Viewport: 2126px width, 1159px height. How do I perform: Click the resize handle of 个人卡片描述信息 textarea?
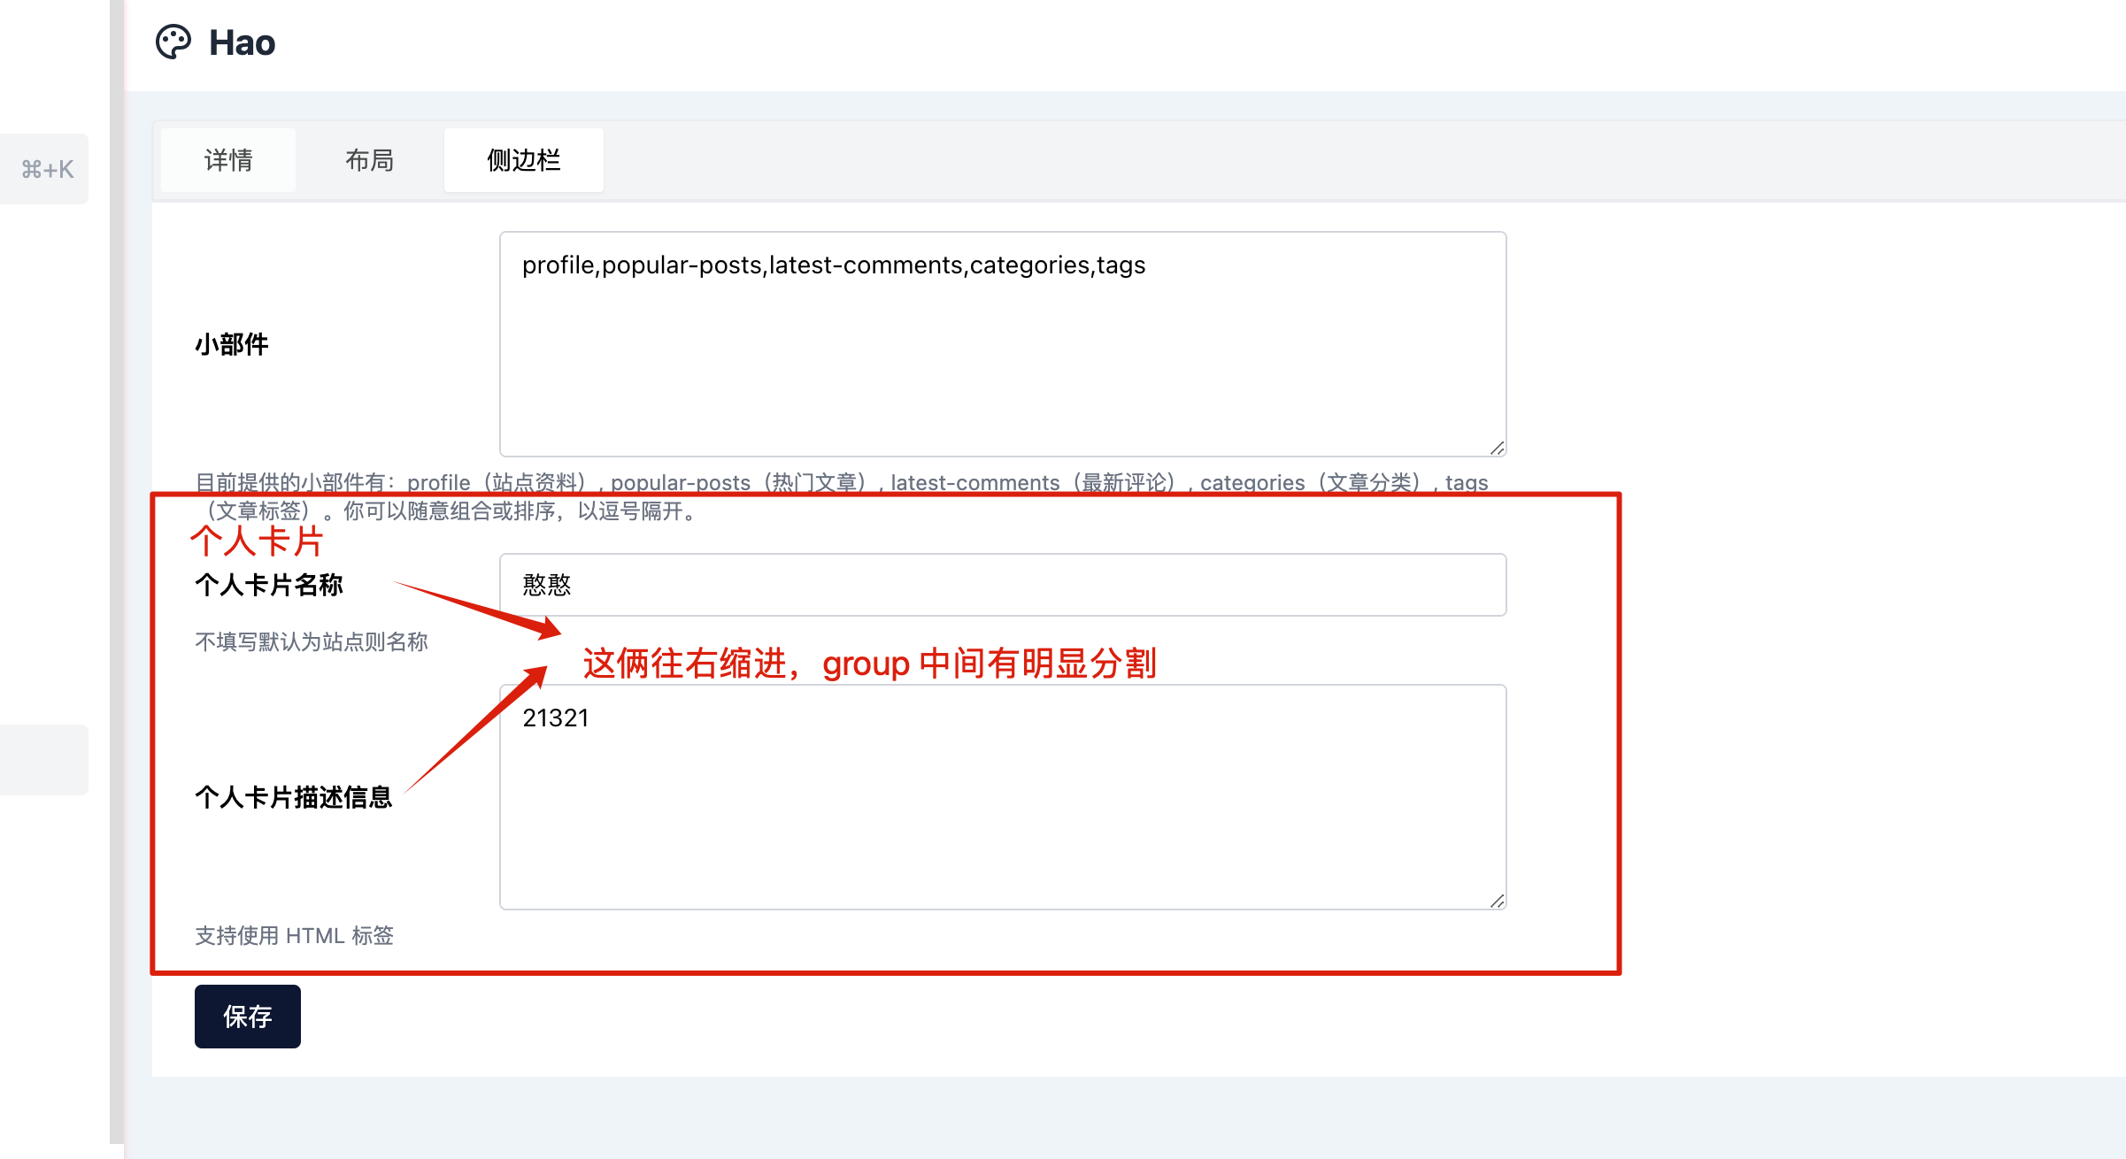point(1498,900)
